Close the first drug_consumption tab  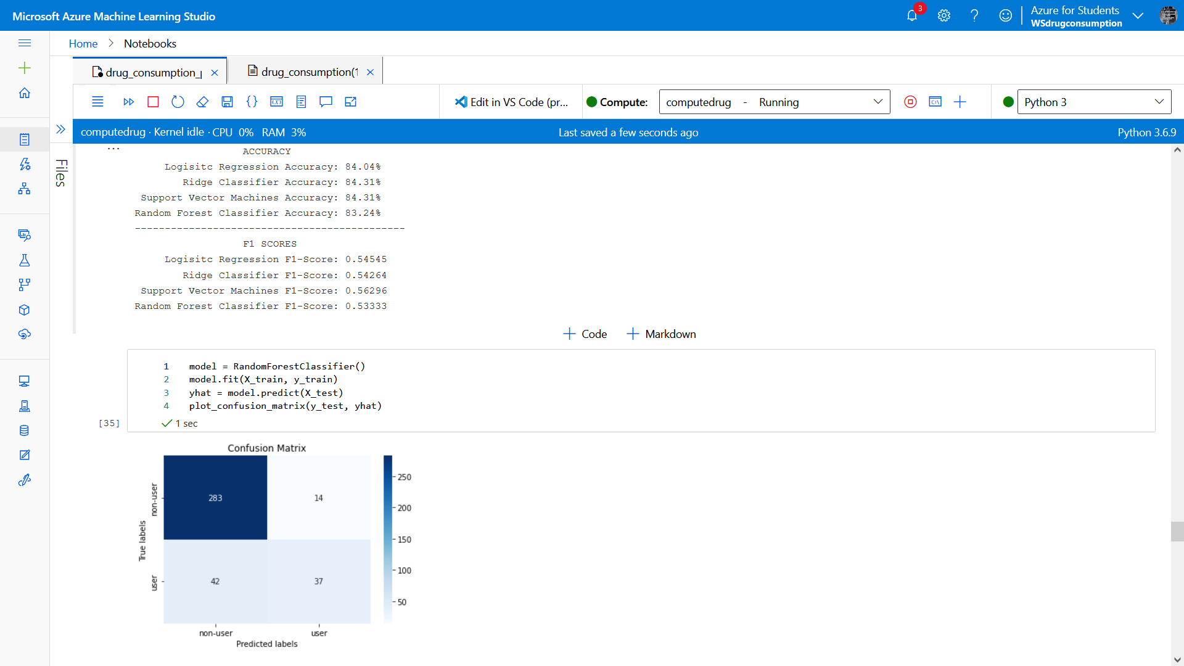(x=215, y=72)
